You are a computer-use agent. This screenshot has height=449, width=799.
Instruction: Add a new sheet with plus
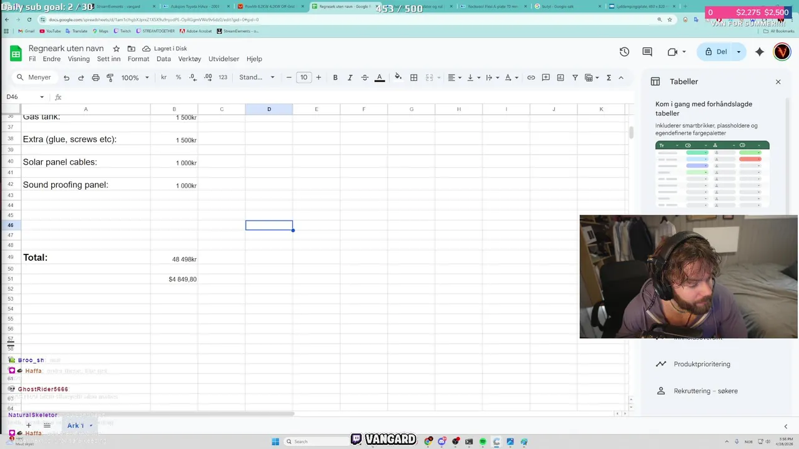(28, 425)
